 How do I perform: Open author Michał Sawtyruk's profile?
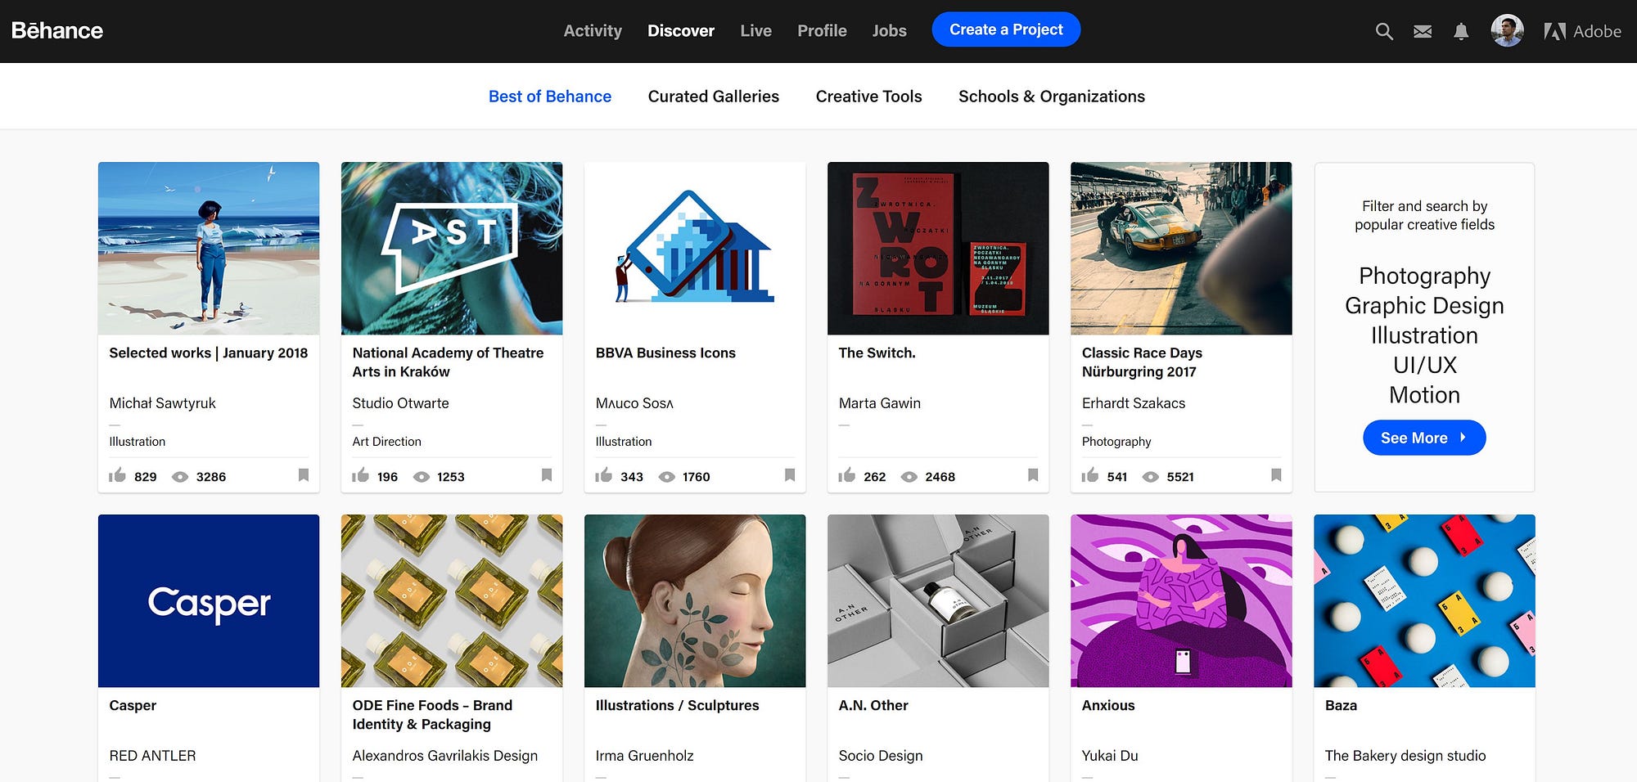click(162, 403)
